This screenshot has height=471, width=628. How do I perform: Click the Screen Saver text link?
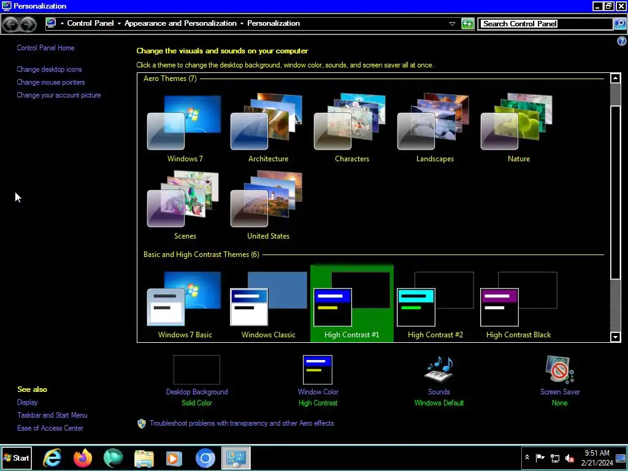coord(560,392)
